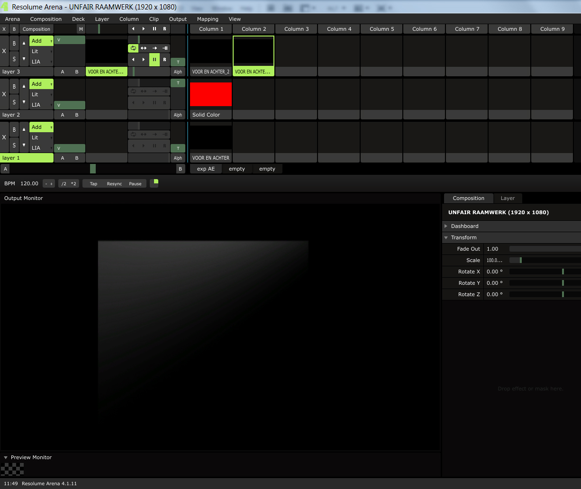Click the Resync button
Screen dimensions: 581x489
114,184
